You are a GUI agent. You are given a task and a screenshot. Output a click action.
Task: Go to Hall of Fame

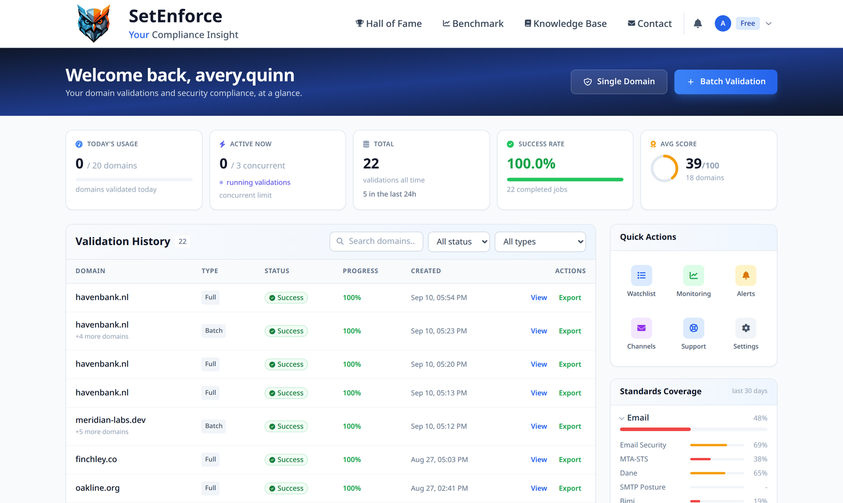(x=389, y=24)
